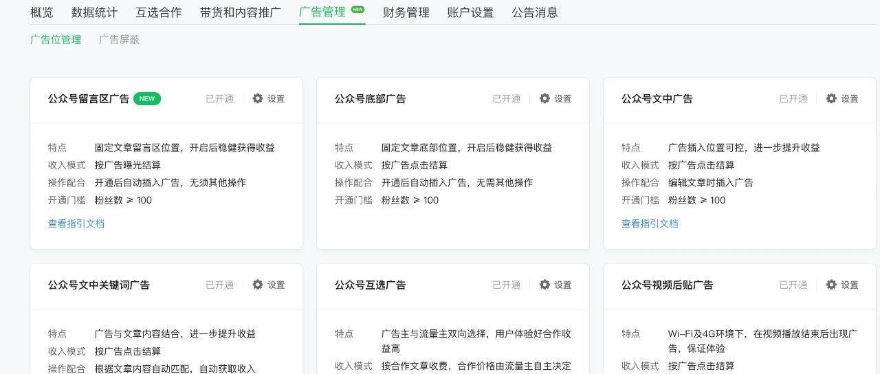Viewport: 880px width, 374px height.
Task: Click 粉丝数 ≥ 100 in 公众号底部广告 card
Action: (x=410, y=200)
